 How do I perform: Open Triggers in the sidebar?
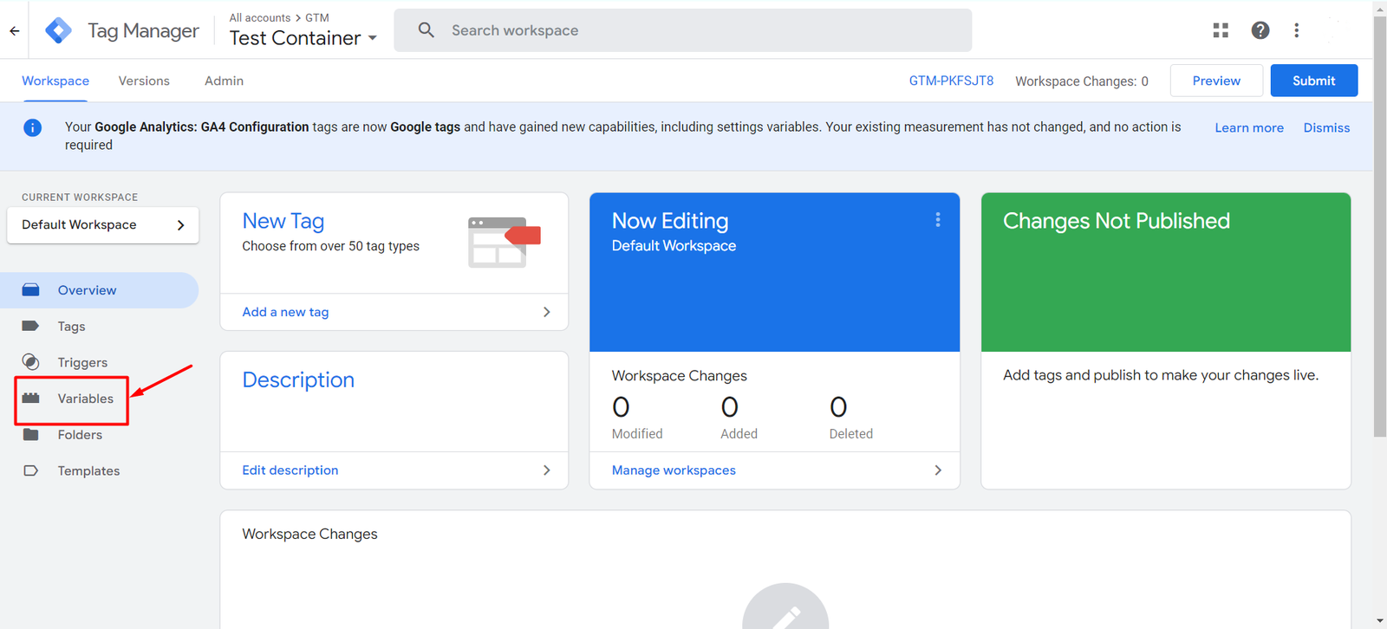[x=82, y=362]
